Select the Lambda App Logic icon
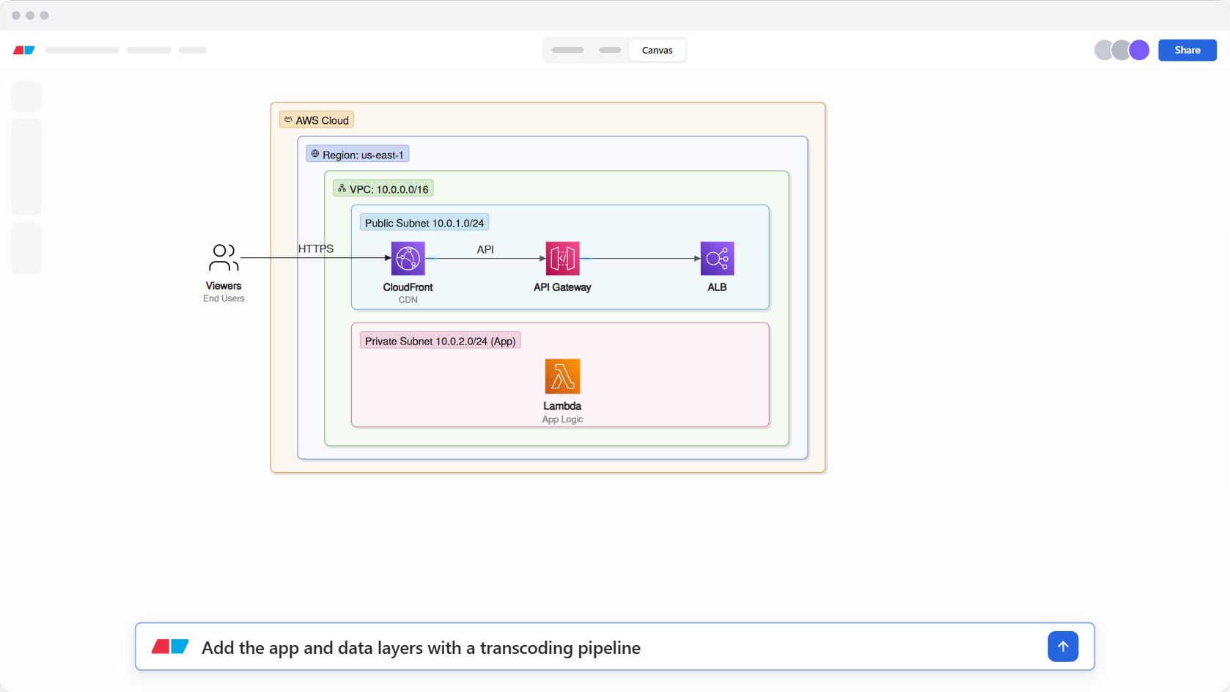The height and width of the screenshot is (692, 1230). tap(562, 376)
